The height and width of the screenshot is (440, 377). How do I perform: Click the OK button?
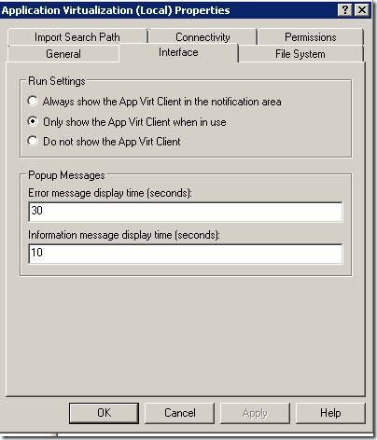pos(104,413)
